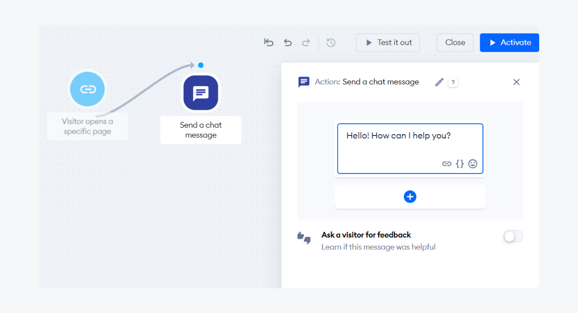The height and width of the screenshot is (313, 578).
Task: Insert a variable with the curly braces icon
Action: coord(460,164)
